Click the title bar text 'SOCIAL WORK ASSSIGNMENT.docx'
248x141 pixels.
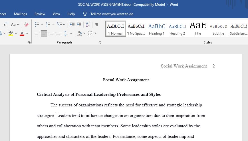tap(105, 5)
